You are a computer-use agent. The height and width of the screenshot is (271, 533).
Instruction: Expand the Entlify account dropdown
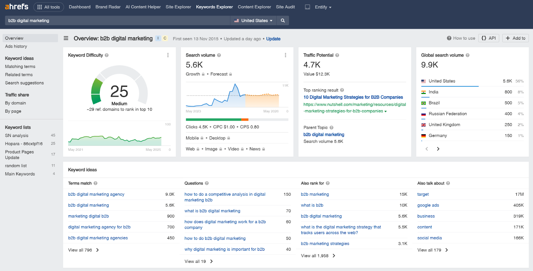(323, 7)
